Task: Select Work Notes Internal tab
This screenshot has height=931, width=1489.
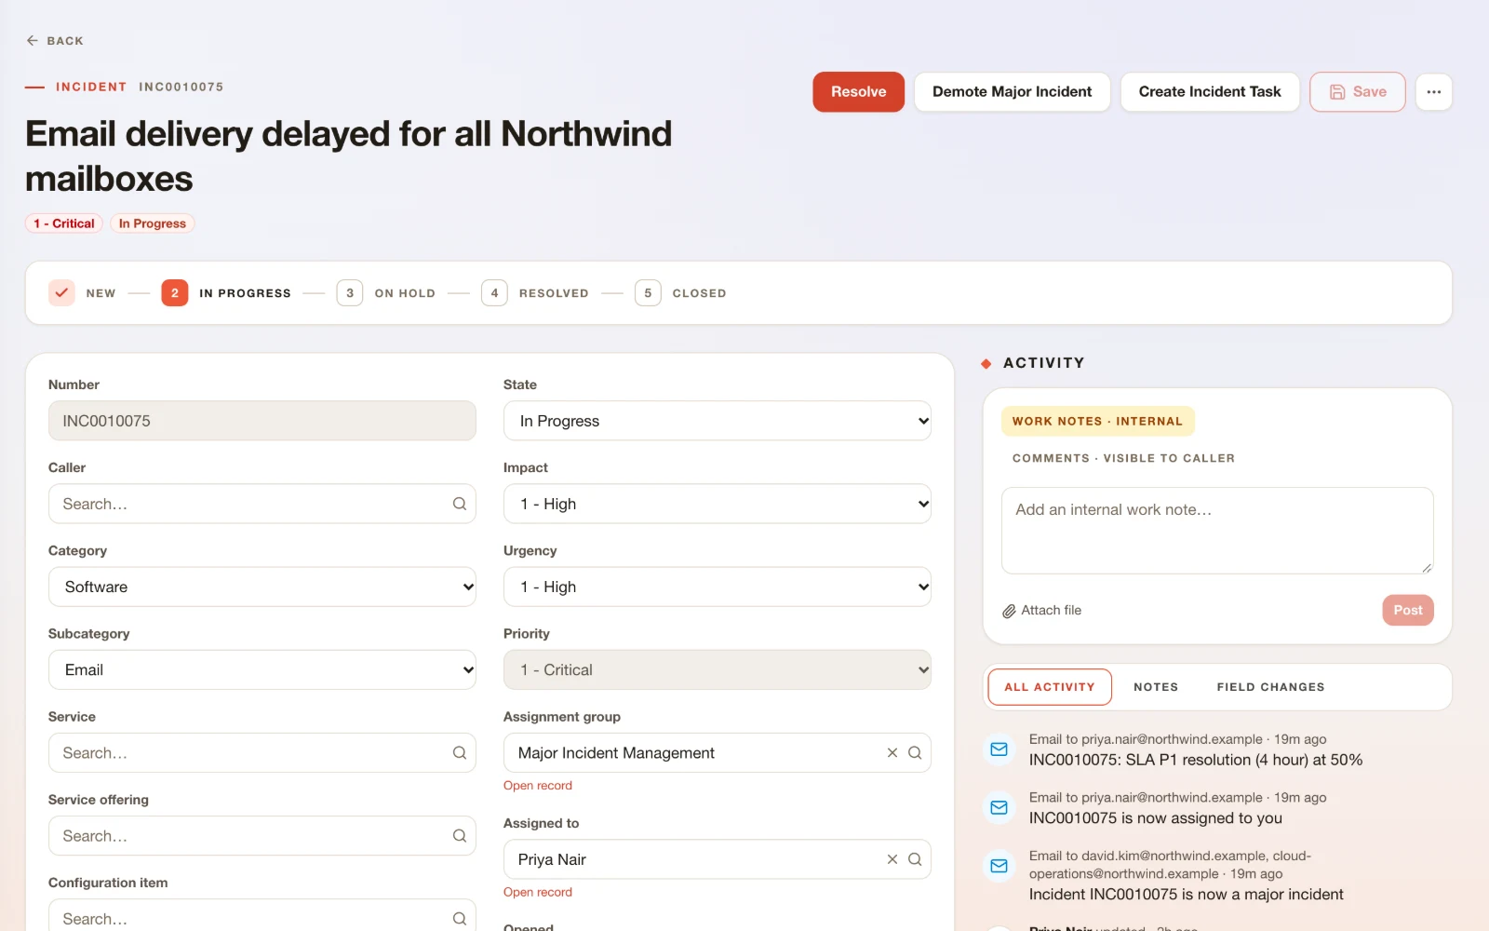Action: click(x=1098, y=422)
